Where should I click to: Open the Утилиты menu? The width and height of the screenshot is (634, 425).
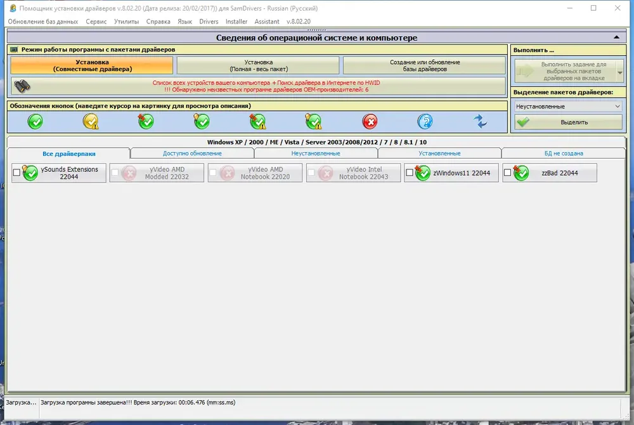tap(126, 22)
